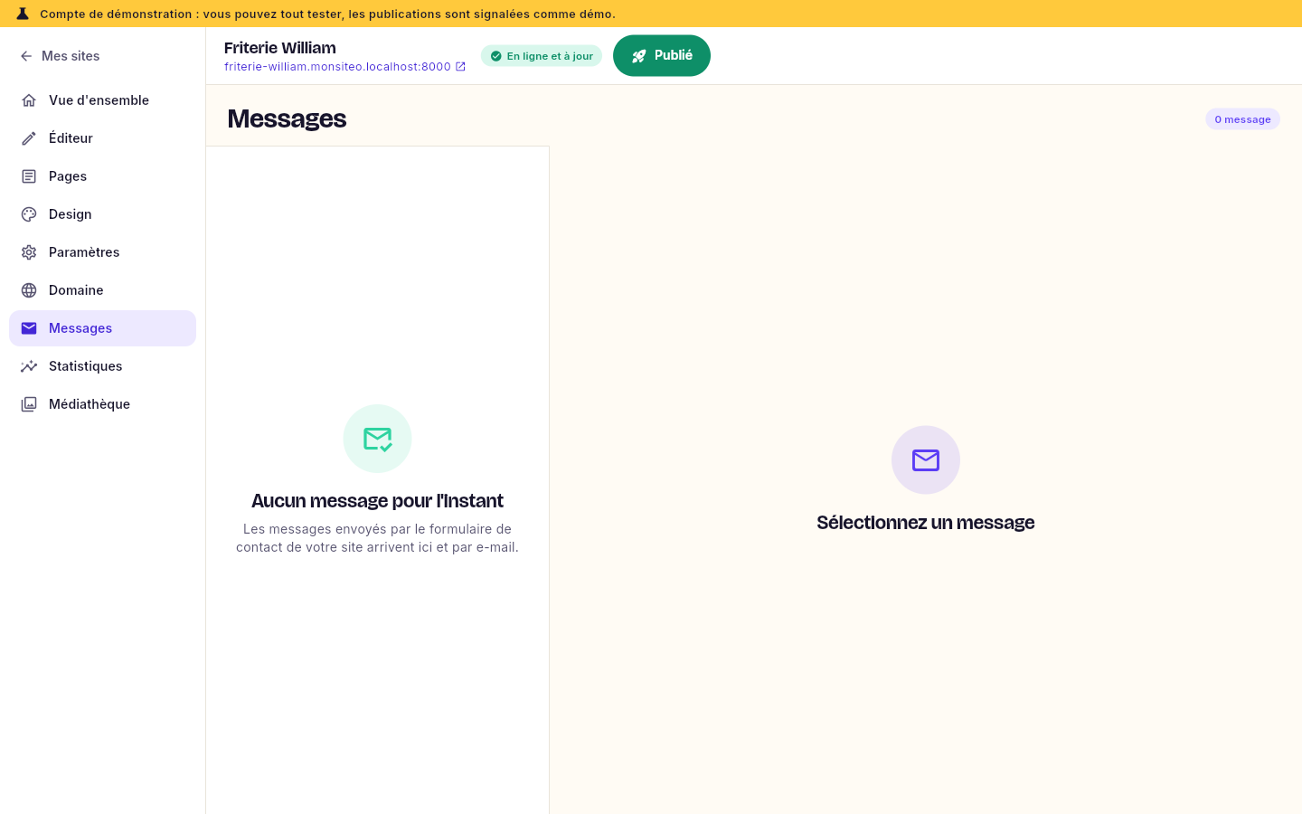Click the flask icon in the demo banner

coord(23,14)
